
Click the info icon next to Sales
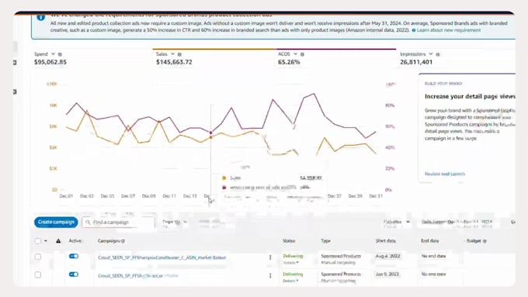179,54
